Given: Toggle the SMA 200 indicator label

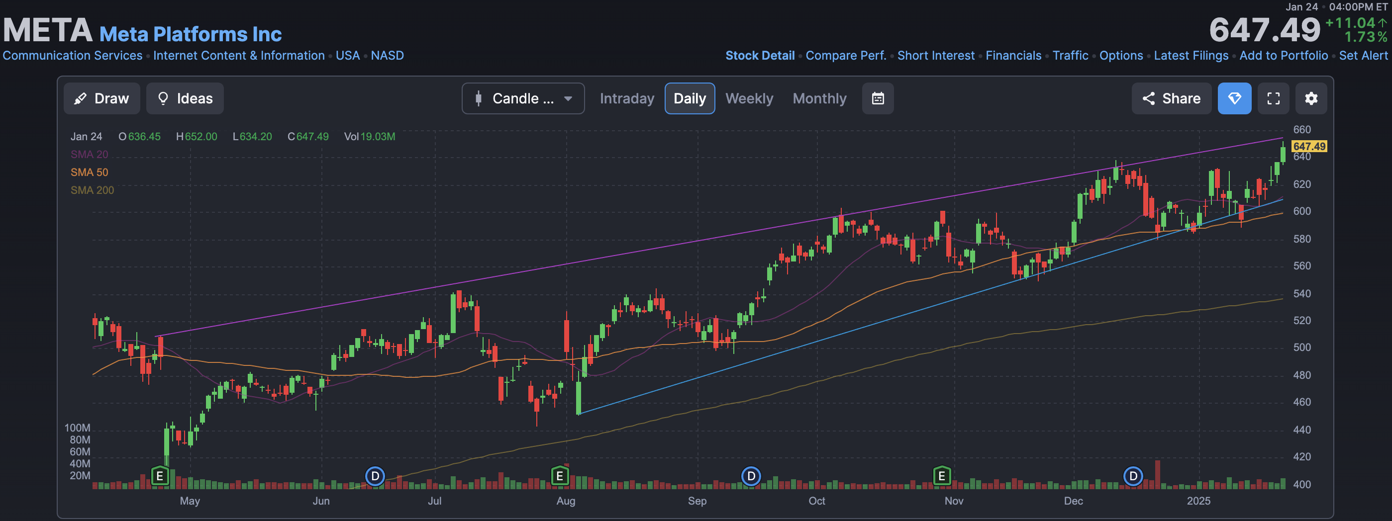Looking at the screenshot, I should click(x=92, y=190).
